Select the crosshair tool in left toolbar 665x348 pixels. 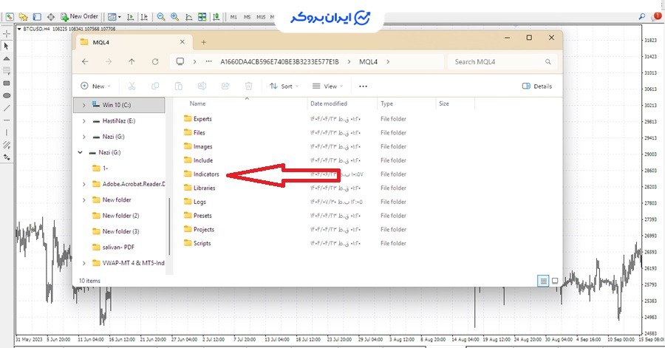7,33
